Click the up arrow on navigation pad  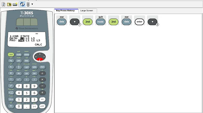[40, 54]
